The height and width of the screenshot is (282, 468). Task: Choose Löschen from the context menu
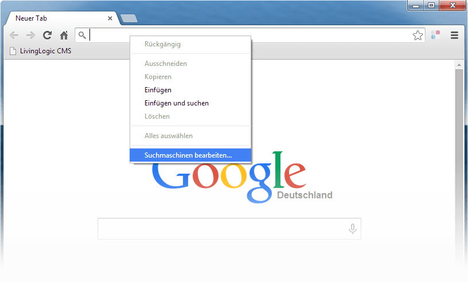190,116
